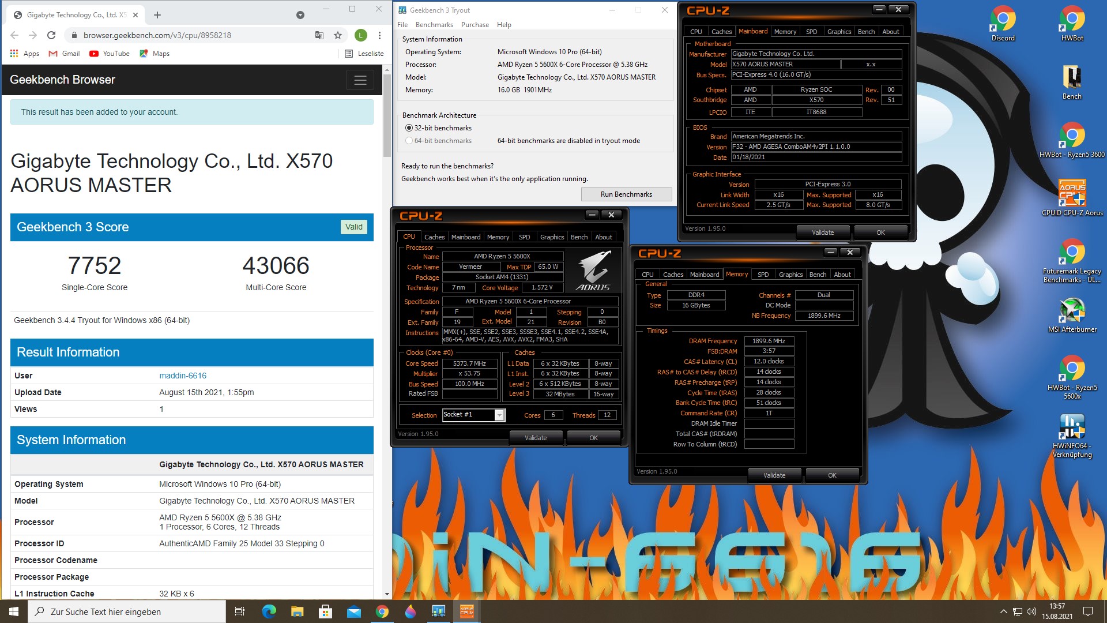Open the volume icon in system tray

pos(1031,611)
